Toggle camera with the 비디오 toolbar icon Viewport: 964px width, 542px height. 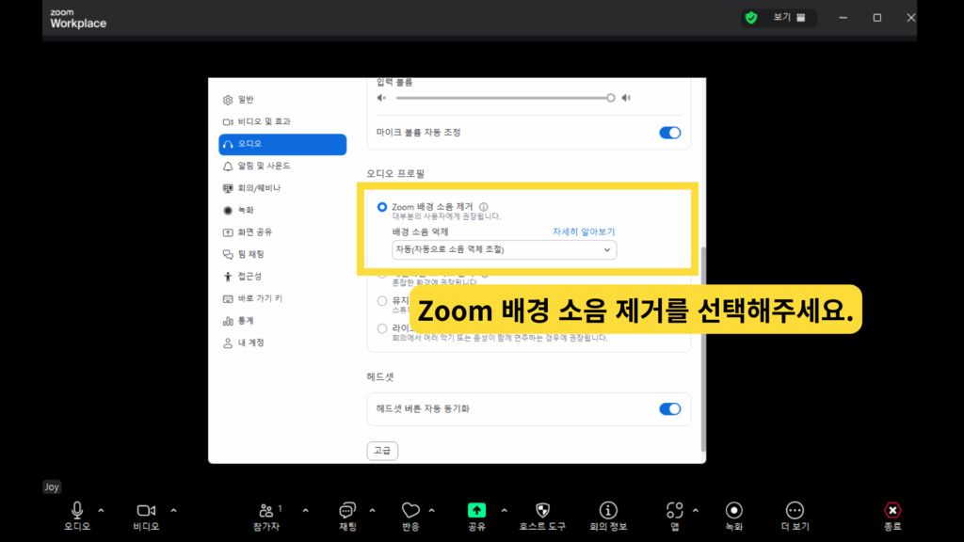pyautogui.click(x=146, y=510)
